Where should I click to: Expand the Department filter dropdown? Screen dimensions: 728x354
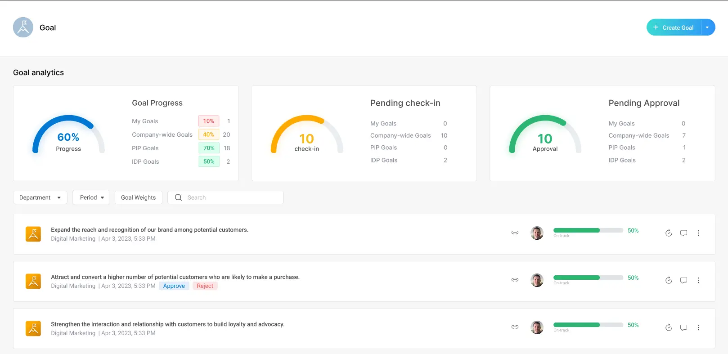click(40, 197)
